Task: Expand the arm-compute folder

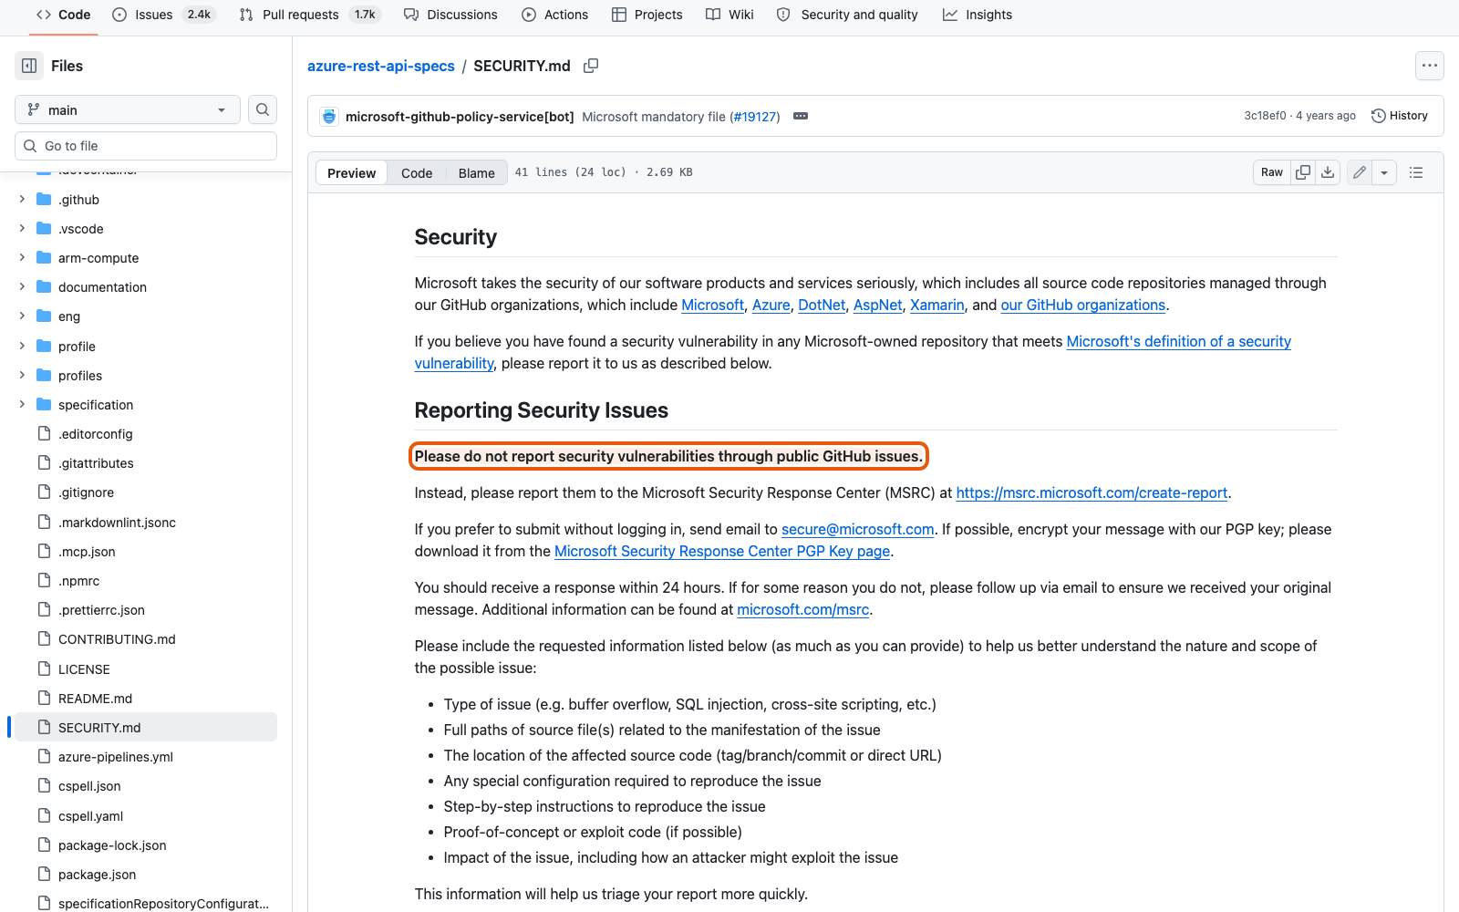Action: click(x=22, y=257)
